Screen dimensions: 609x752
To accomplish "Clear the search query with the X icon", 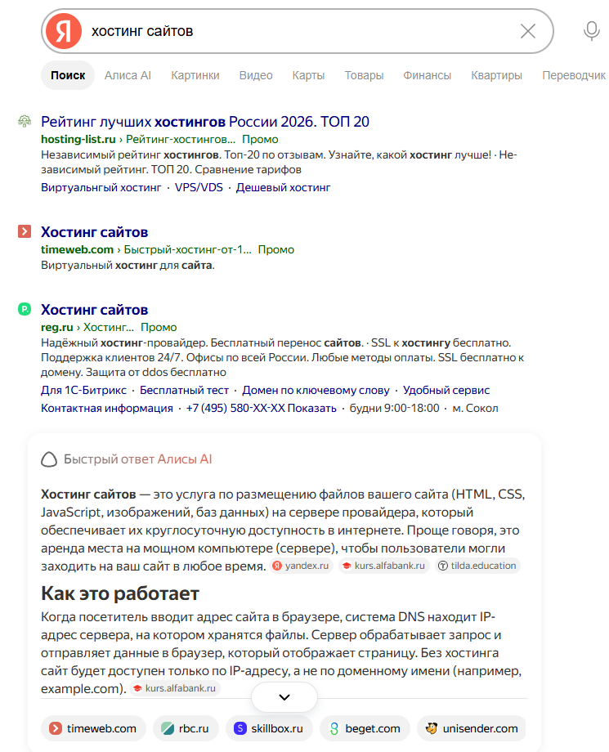I will pyautogui.click(x=528, y=31).
